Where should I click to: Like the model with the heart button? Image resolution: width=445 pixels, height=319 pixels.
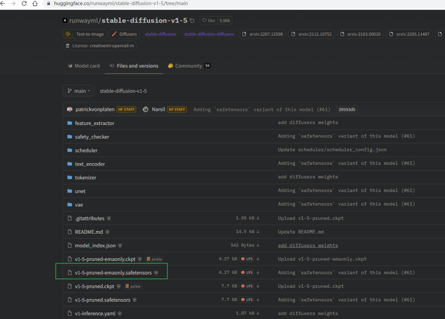click(208, 21)
